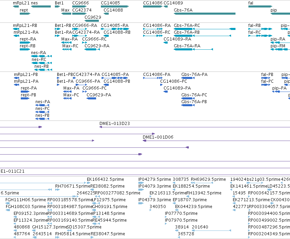The height and width of the screenshot is (239, 290).
Task: Select transcript CG14086-RC
Action: tap(157, 32)
